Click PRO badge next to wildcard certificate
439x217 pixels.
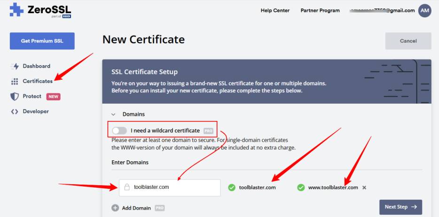[208, 131]
